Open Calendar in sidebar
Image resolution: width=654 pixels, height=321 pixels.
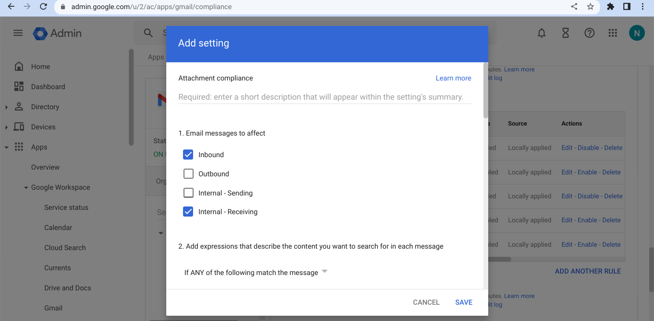pos(58,228)
